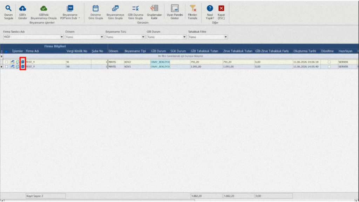Clear filters with Filtreleri Temizle icon
This screenshot has height=202, width=359.
193,8
